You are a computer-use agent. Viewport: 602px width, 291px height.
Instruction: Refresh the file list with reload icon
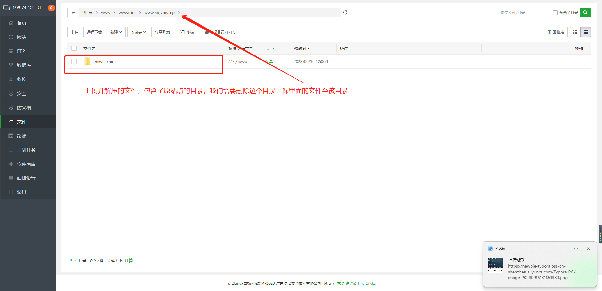click(x=345, y=13)
